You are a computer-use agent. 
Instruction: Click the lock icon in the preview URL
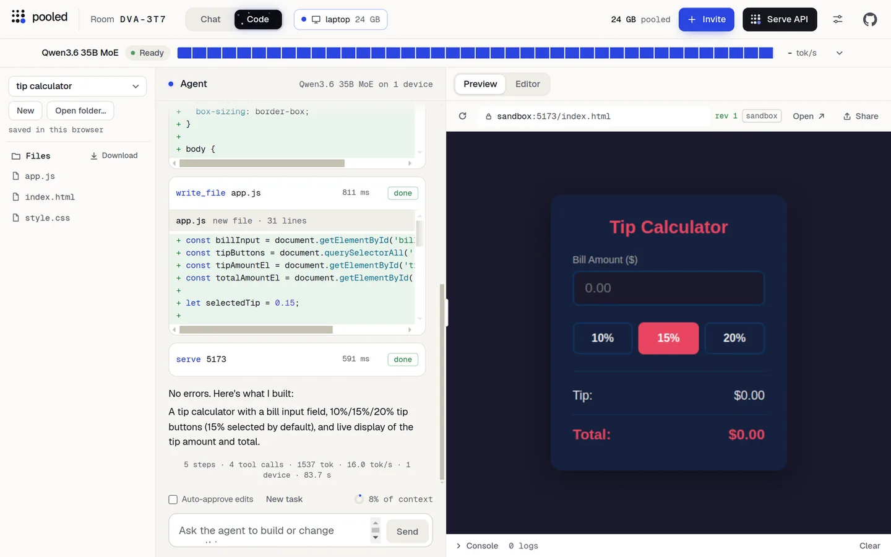[488, 116]
